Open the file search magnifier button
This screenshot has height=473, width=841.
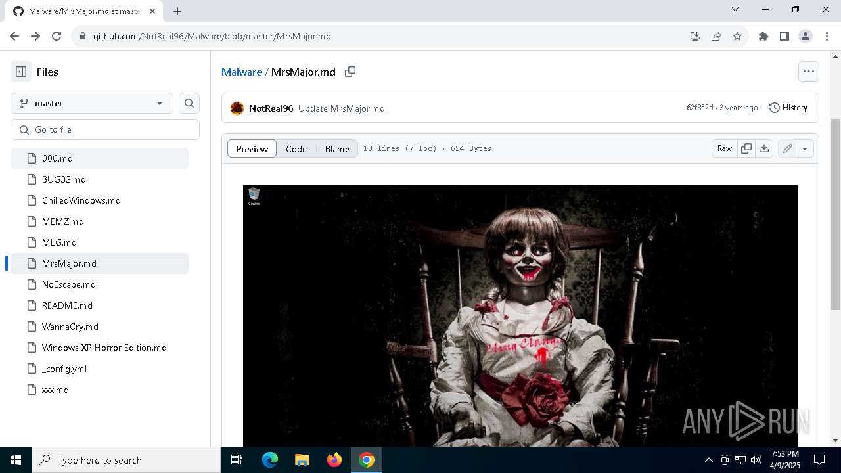[189, 103]
